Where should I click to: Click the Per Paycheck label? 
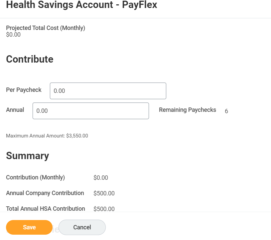(24, 90)
